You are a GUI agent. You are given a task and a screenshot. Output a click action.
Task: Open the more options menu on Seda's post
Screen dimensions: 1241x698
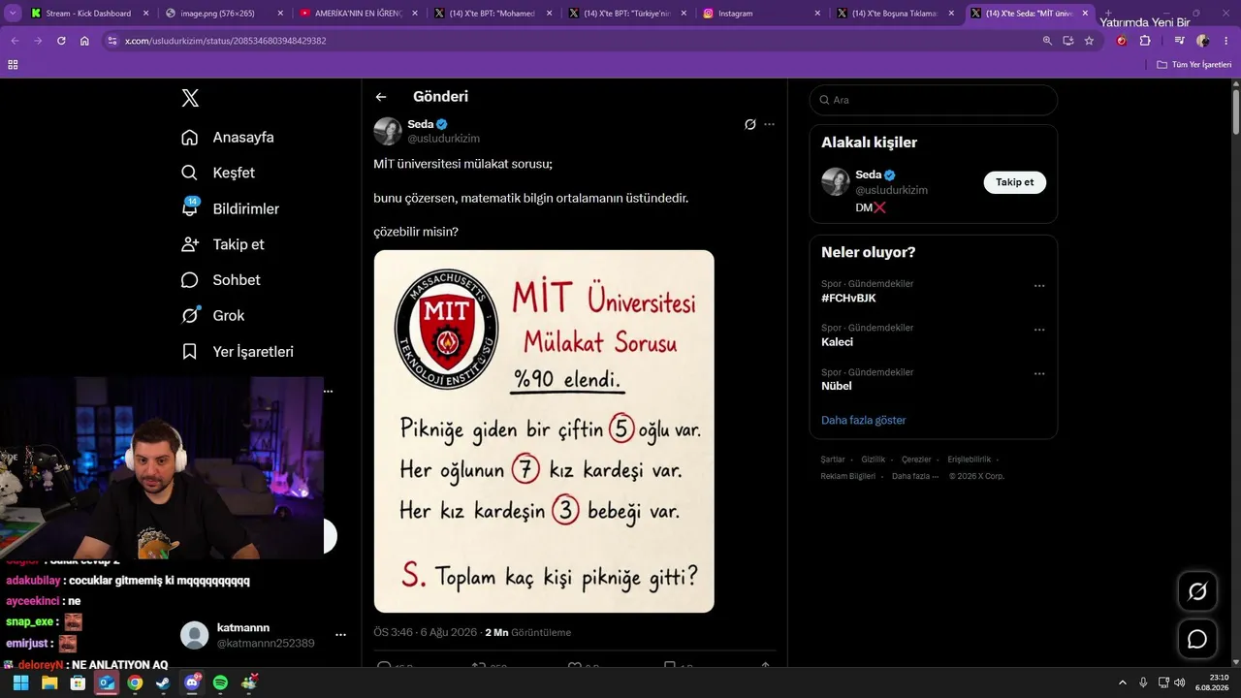coord(770,124)
